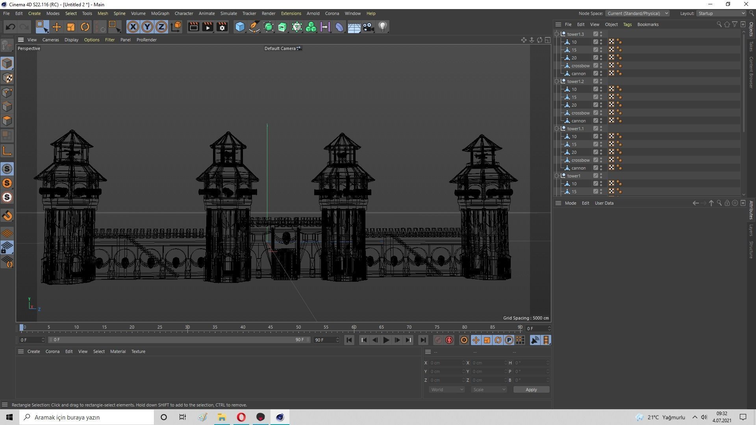This screenshot has height=425, width=756.
Task: Collapse the tower1.1 group
Action: point(557,129)
